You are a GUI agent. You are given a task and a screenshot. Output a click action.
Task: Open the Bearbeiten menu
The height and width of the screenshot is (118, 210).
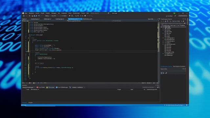point(31,13)
